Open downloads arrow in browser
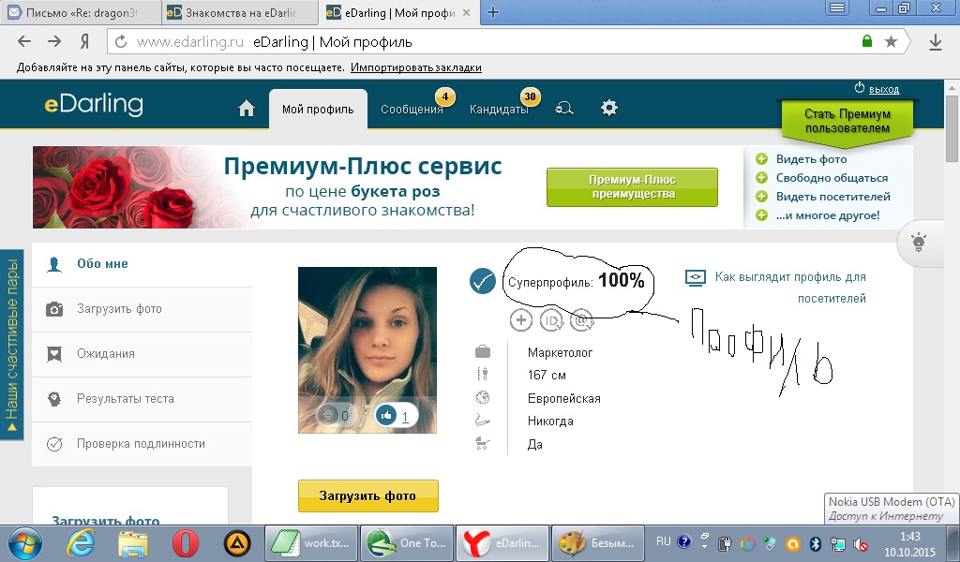Screen dimensions: 960x562 [x=935, y=42]
